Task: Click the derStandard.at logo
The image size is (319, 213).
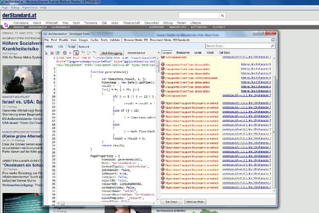Action: click(x=19, y=15)
